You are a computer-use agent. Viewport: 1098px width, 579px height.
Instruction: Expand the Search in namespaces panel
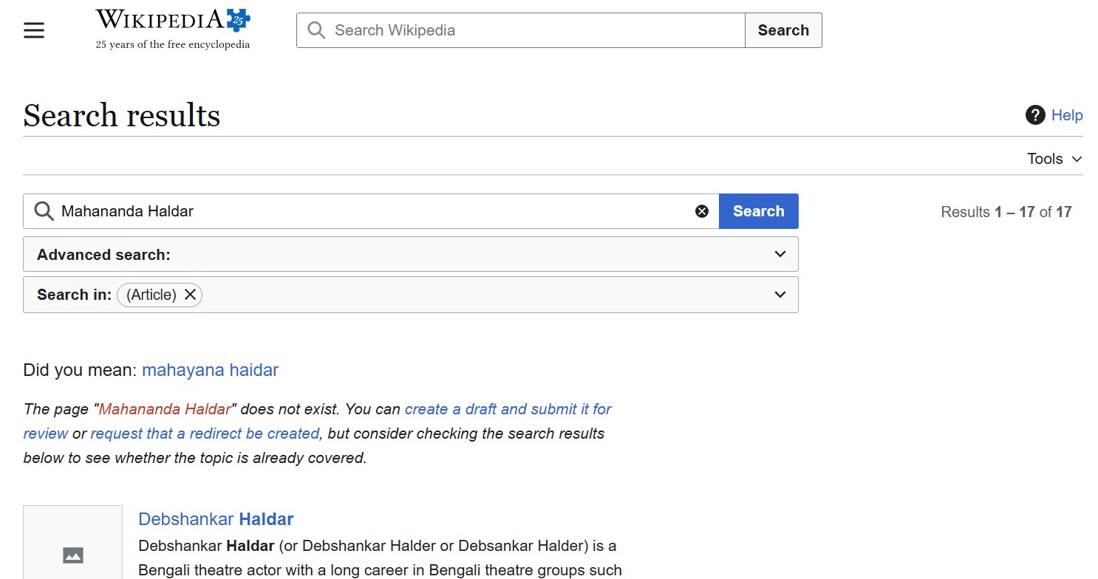(780, 295)
